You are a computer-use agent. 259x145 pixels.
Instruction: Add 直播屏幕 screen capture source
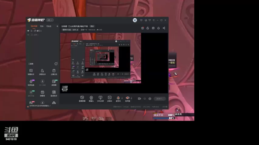pyautogui.click(x=82, y=99)
